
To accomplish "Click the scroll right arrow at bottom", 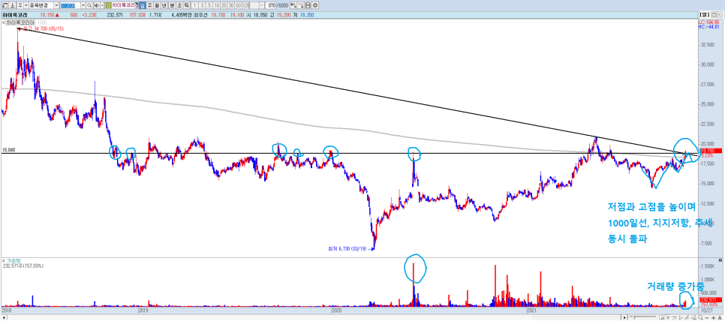I will 624,318.
